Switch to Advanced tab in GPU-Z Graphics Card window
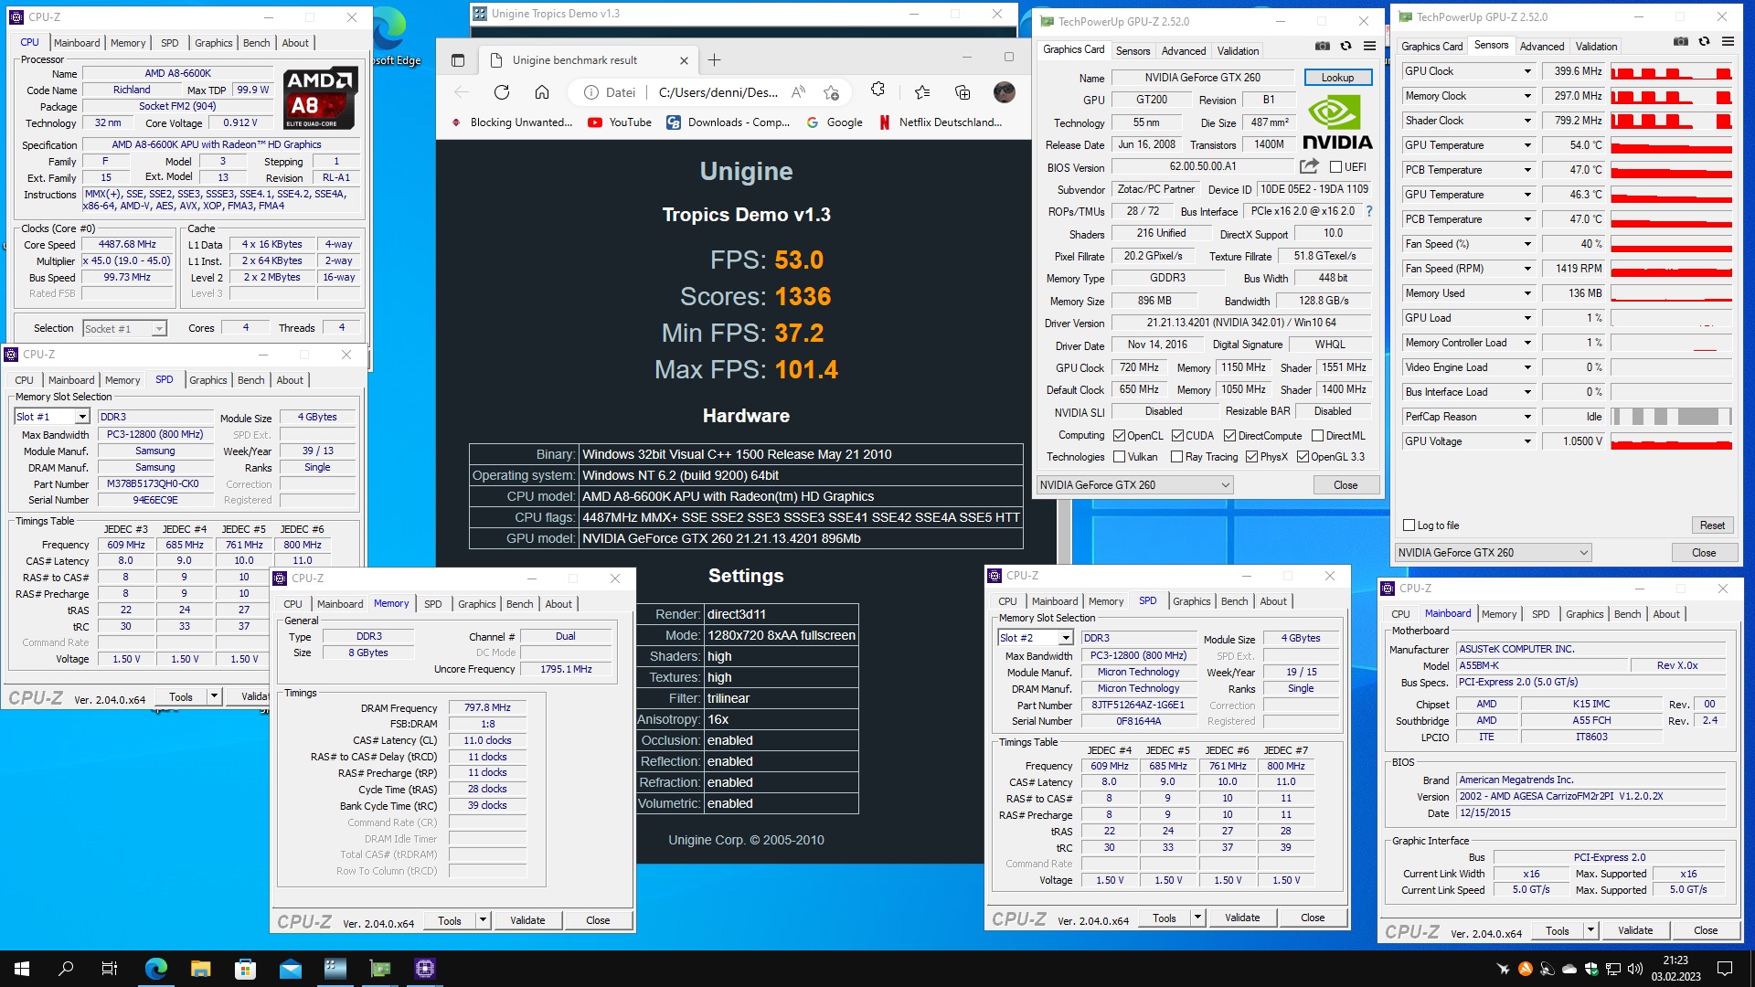The width and height of the screenshot is (1755, 987). coord(1184,51)
